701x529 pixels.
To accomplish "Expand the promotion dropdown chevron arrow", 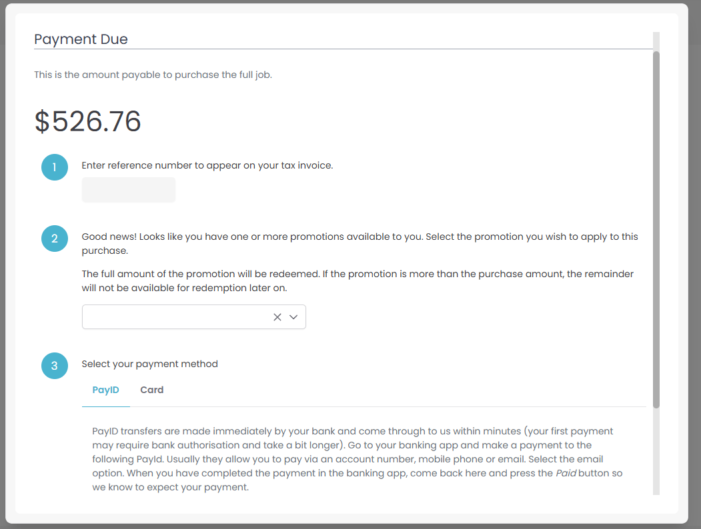I will click(293, 317).
